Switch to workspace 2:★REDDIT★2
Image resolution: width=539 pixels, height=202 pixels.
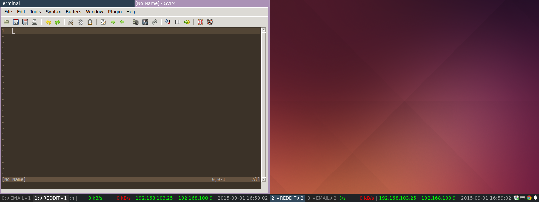coord(287,198)
